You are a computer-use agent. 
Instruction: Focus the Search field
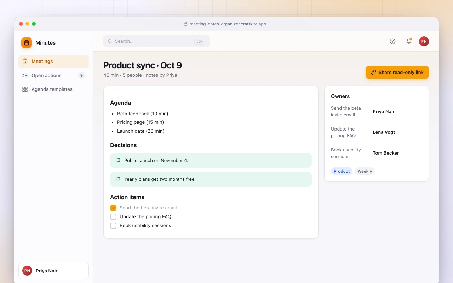tap(156, 41)
